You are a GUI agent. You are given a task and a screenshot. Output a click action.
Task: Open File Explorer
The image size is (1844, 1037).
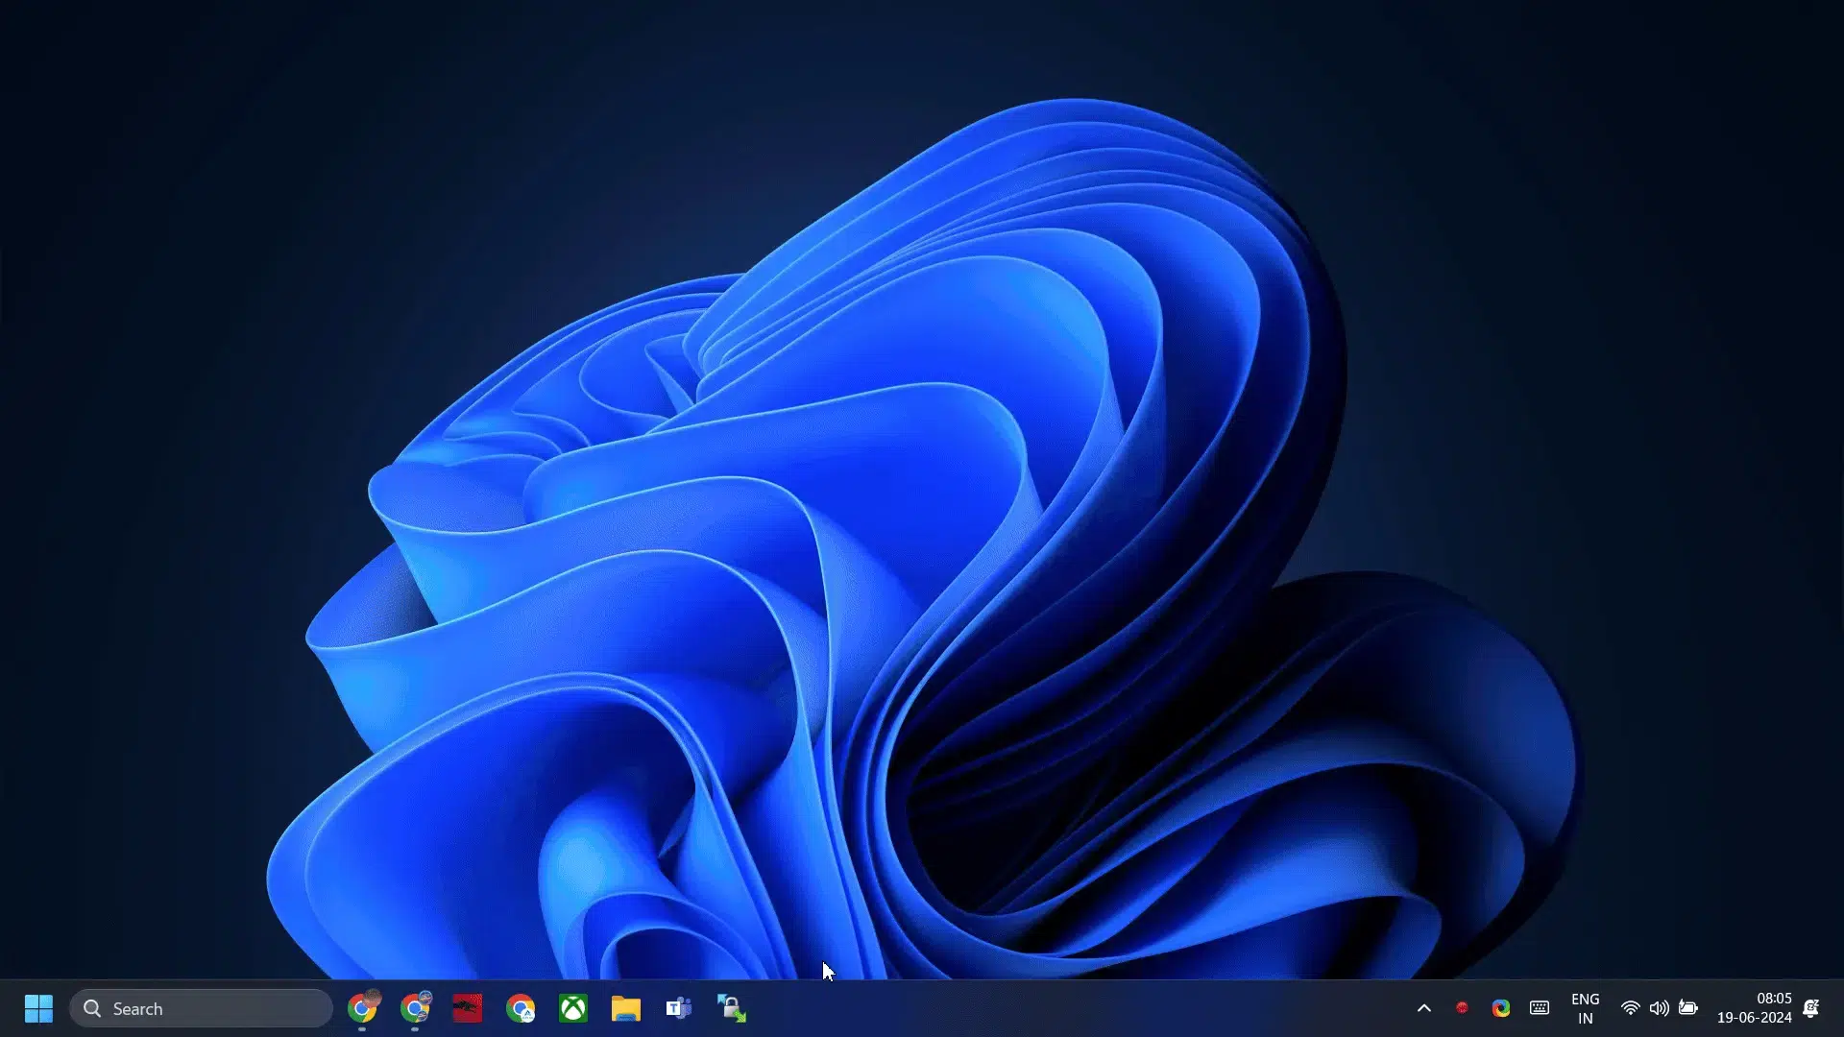(627, 1009)
